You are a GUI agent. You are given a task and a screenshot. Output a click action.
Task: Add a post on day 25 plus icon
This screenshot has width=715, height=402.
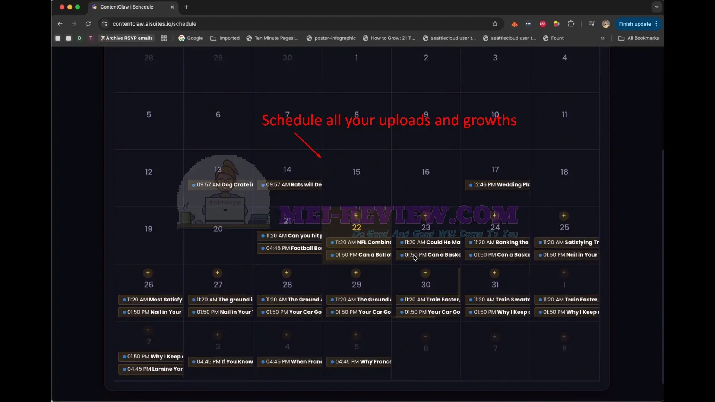564,216
